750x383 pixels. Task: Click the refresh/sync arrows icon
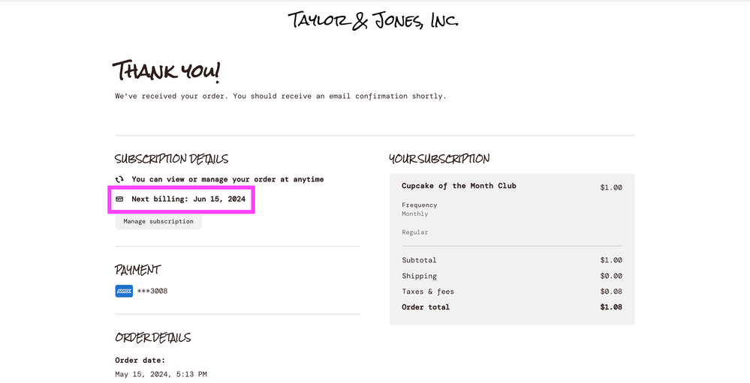click(x=119, y=179)
